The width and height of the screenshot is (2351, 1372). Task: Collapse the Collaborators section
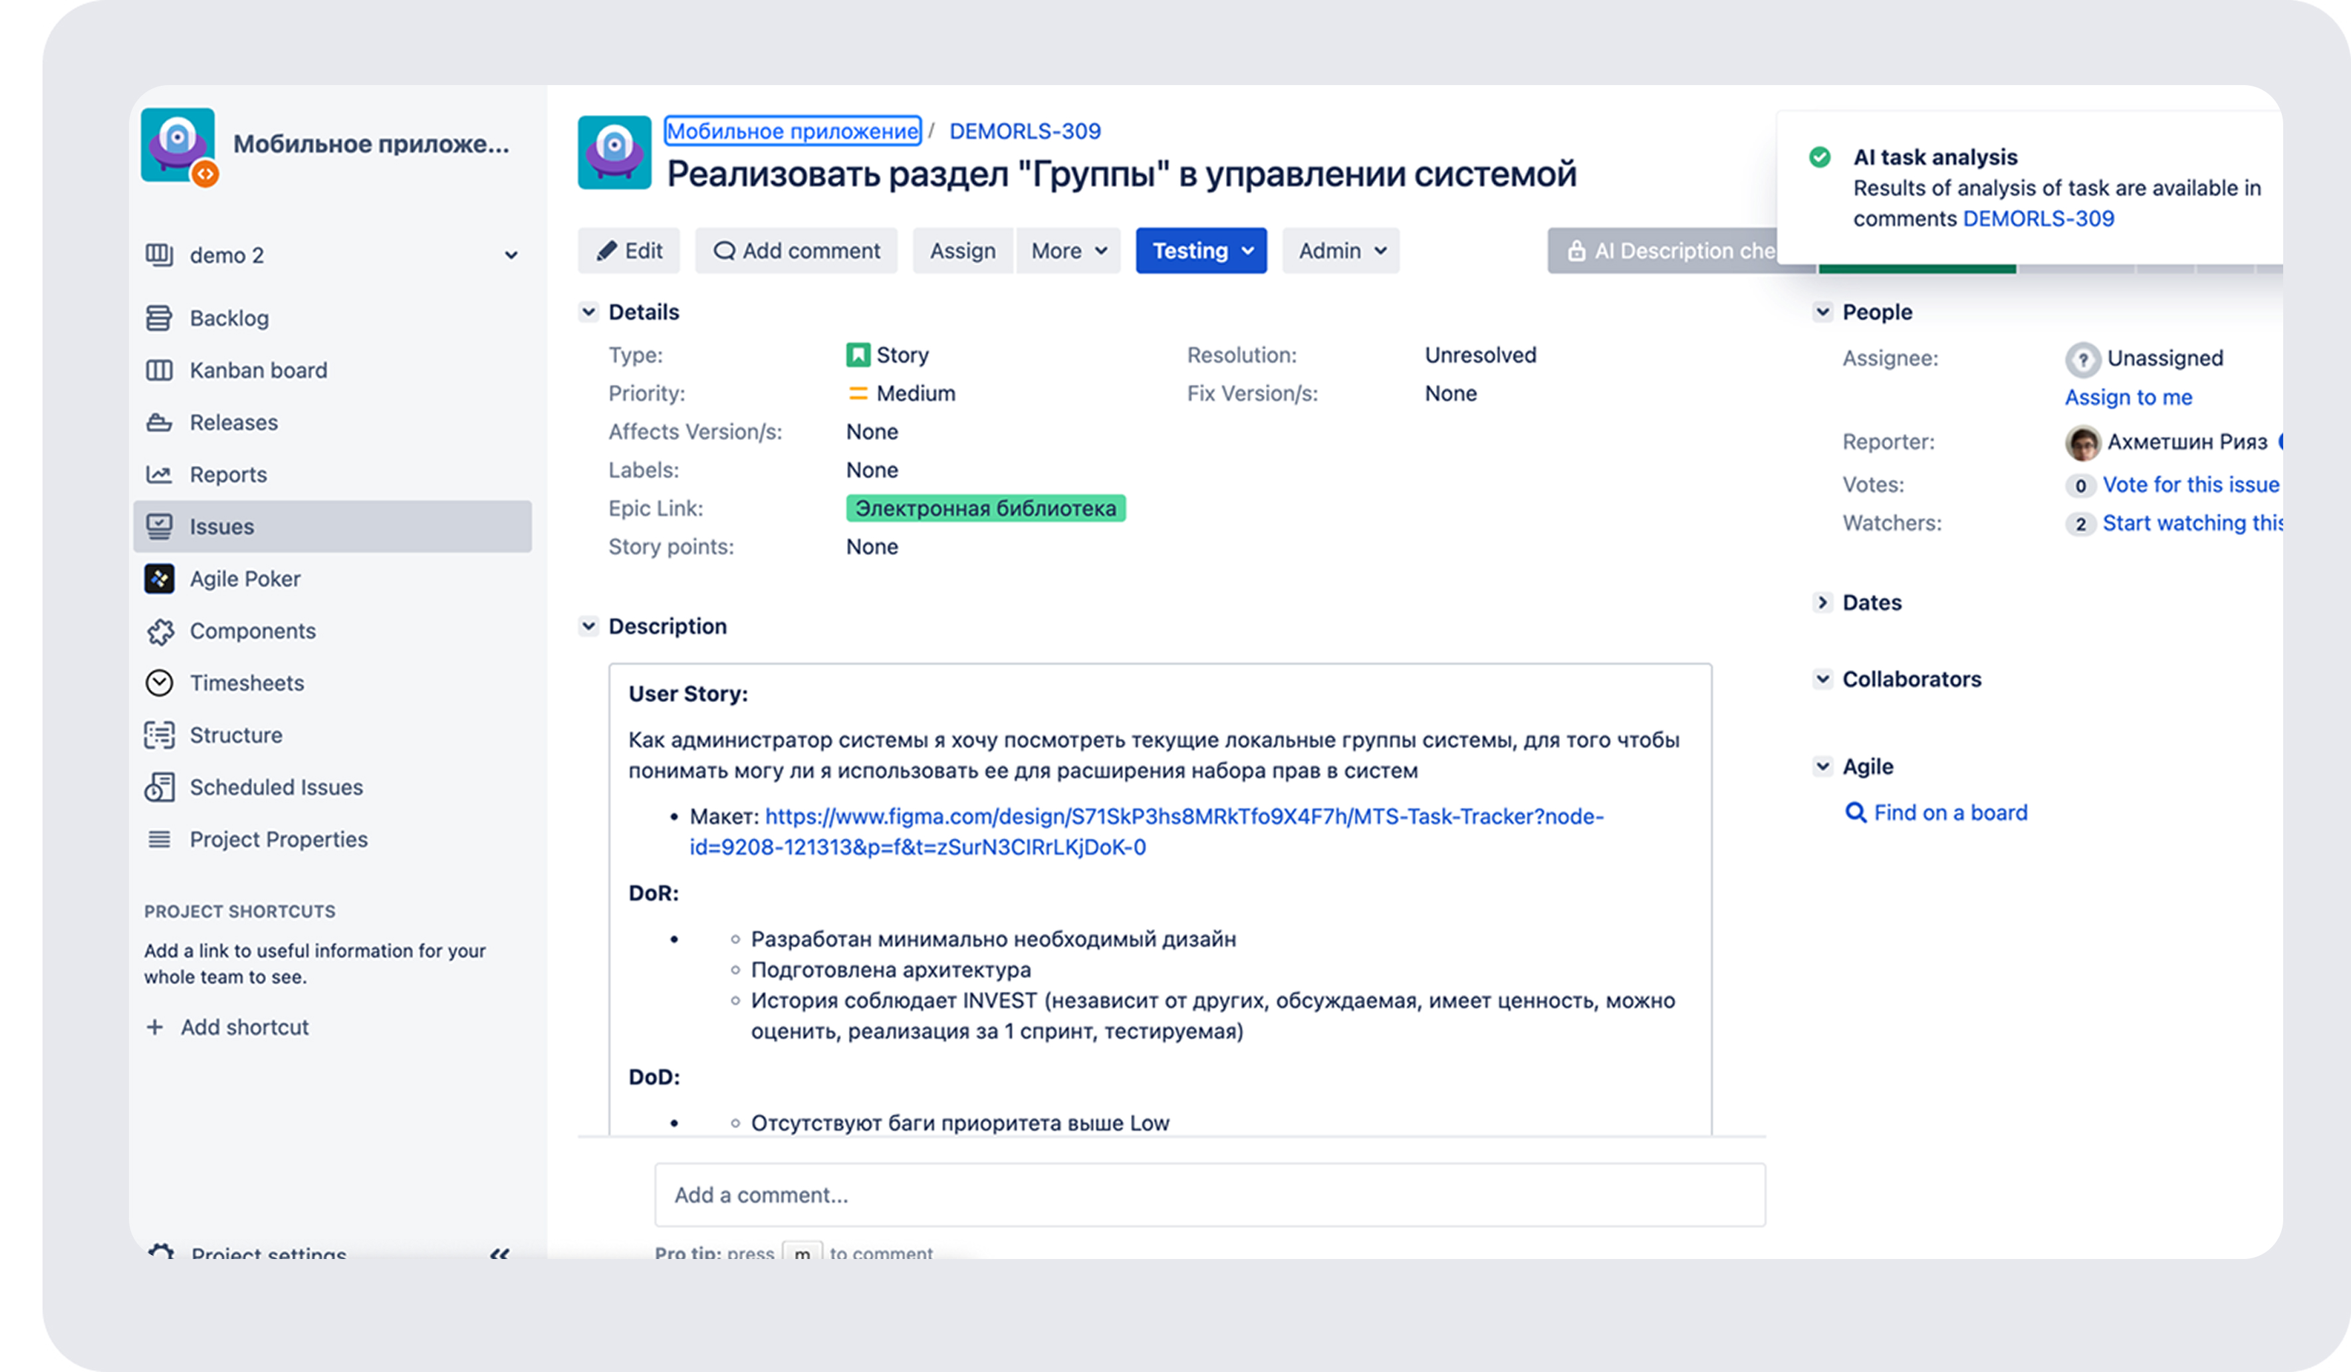(1822, 679)
